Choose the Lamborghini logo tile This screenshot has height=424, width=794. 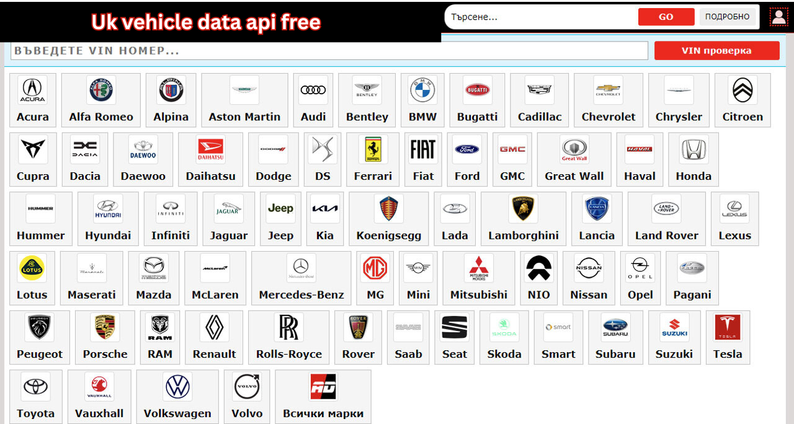pyautogui.click(x=523, y=209)
